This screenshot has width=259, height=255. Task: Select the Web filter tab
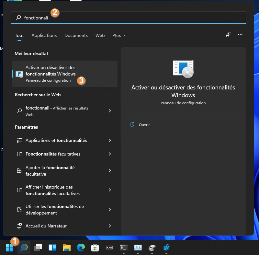pos(100,35)
